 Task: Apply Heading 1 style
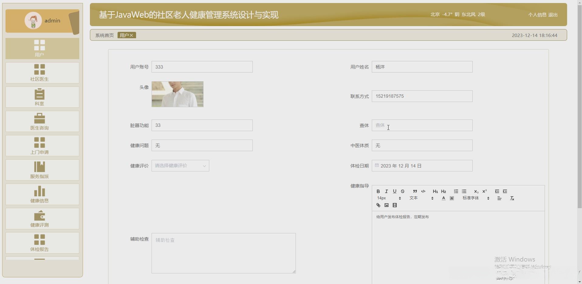coord(435,191)
